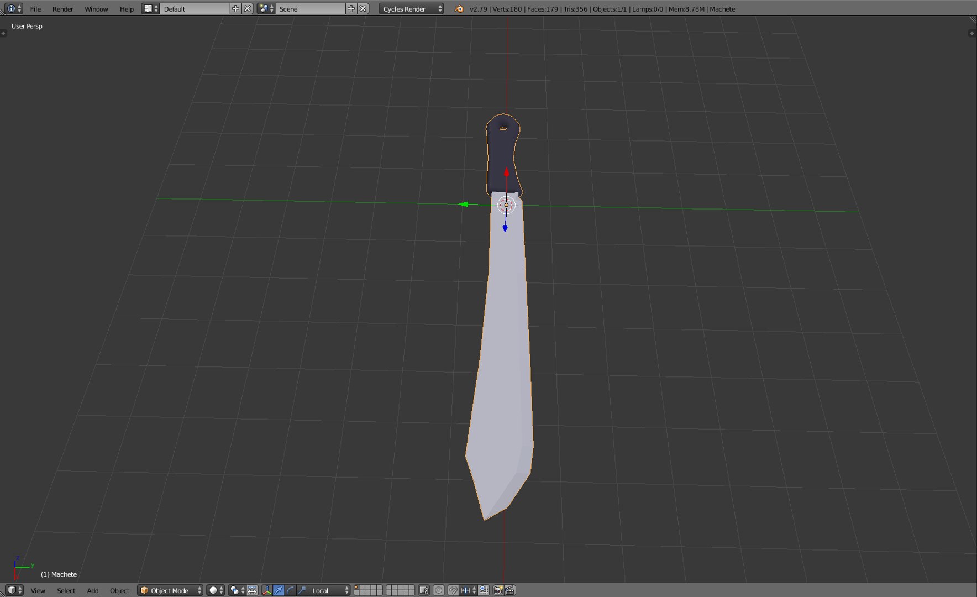The height and width of the screenshot is (597, 977).
Task: Delete the Default screen layout
Action: [x=248, y=9]
